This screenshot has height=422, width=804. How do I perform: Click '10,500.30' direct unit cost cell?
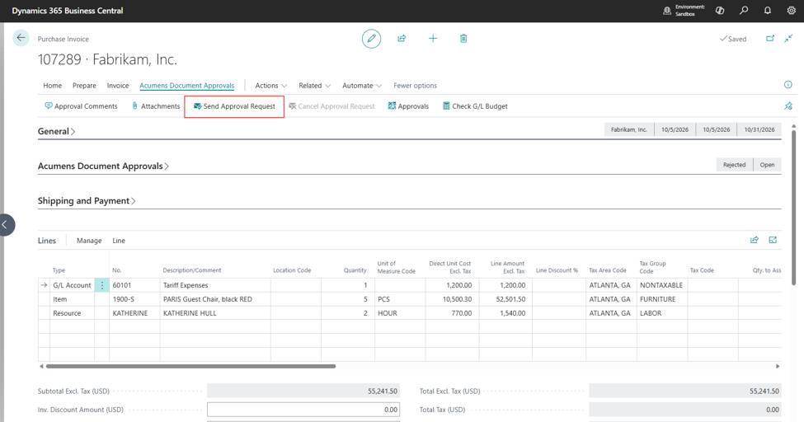pyautogui.click(x=452, y=299)
